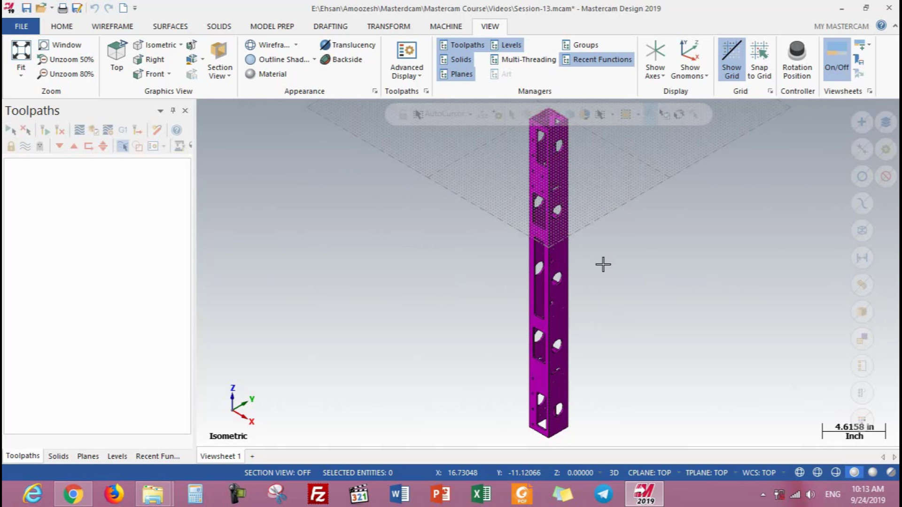
Task: Choose Outline Shaded appearance
Action: click(x=277, y=59)
